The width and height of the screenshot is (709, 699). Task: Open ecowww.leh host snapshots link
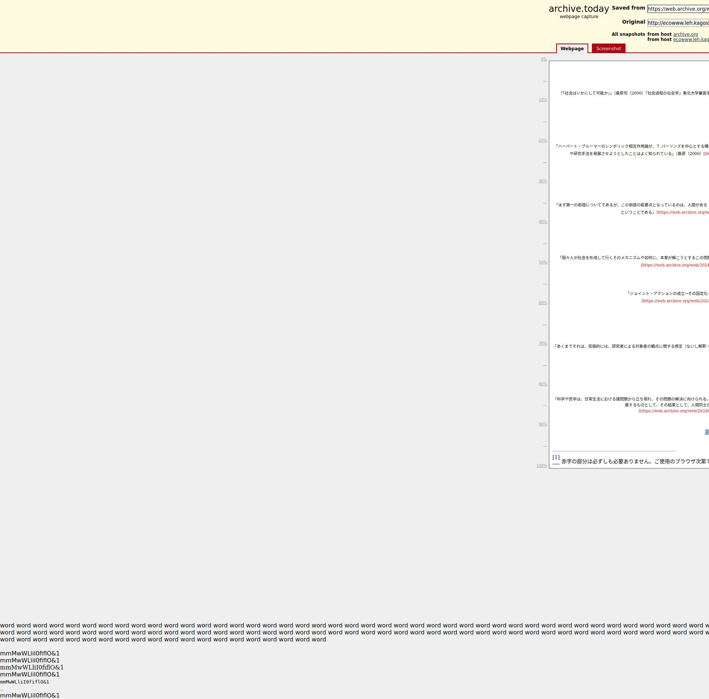point(691,39)
